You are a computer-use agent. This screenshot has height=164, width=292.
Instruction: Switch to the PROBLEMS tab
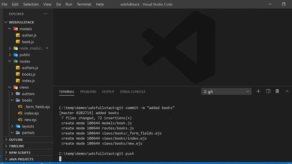88,92
